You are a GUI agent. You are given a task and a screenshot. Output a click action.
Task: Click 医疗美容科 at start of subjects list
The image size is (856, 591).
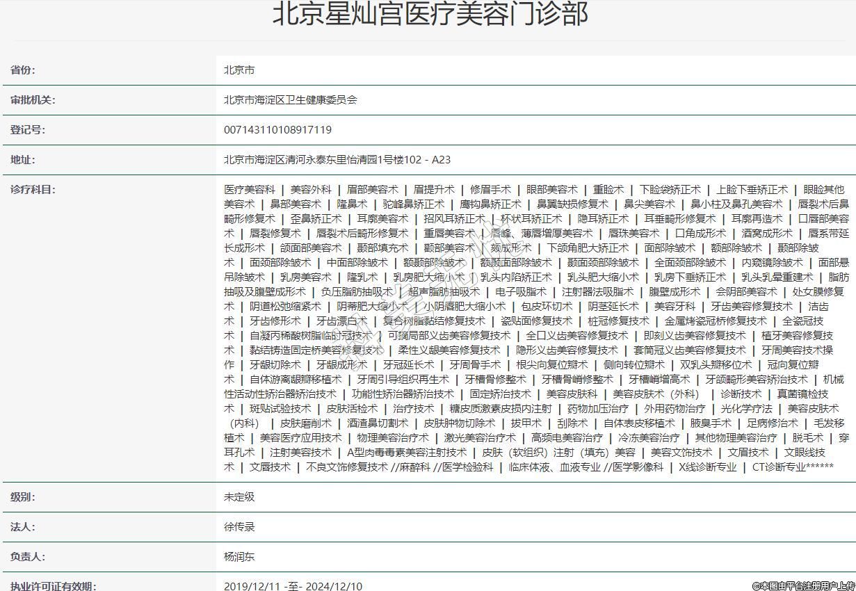pos(250,190)
